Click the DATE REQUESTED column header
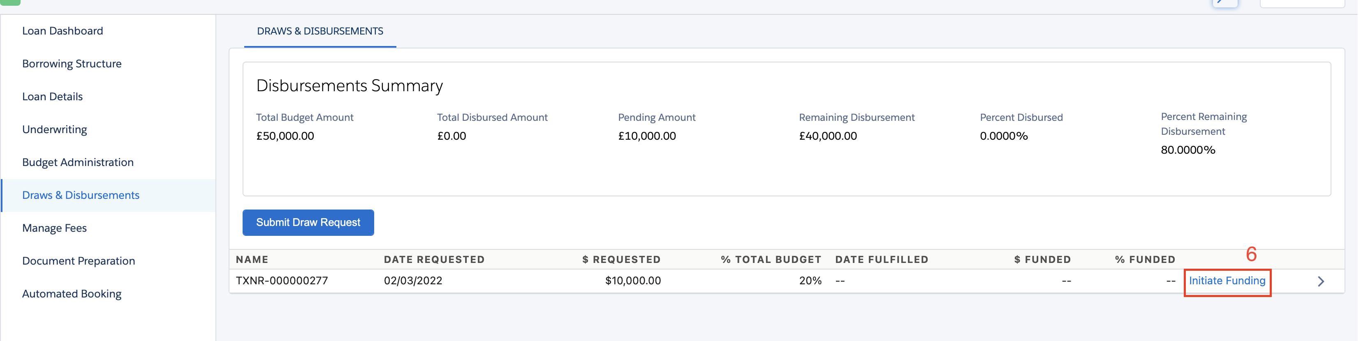The image size is (1361, 341). click(x=434, y=259)
